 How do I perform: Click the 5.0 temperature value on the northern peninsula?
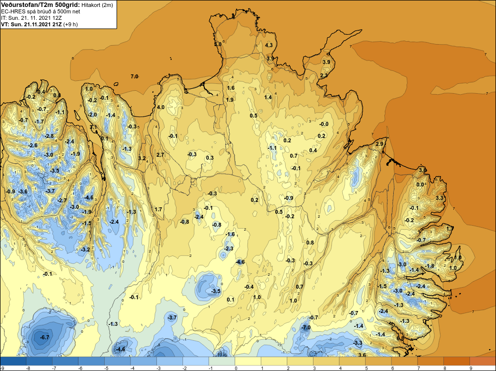point(218,44)
